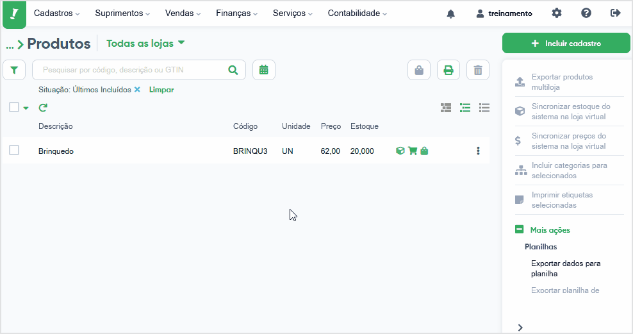Click the UN unit cell
Screen dimensions: 633x334
pyautogui.click(x=288, y=151)
